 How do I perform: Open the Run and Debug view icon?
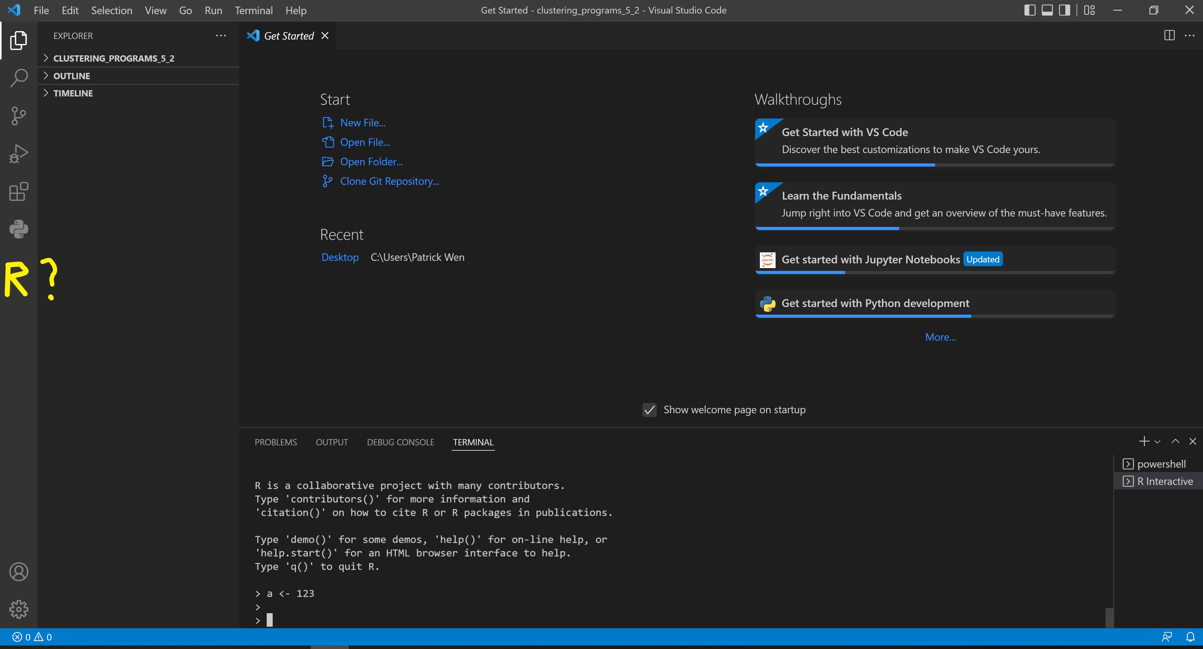tap(19, 153)
